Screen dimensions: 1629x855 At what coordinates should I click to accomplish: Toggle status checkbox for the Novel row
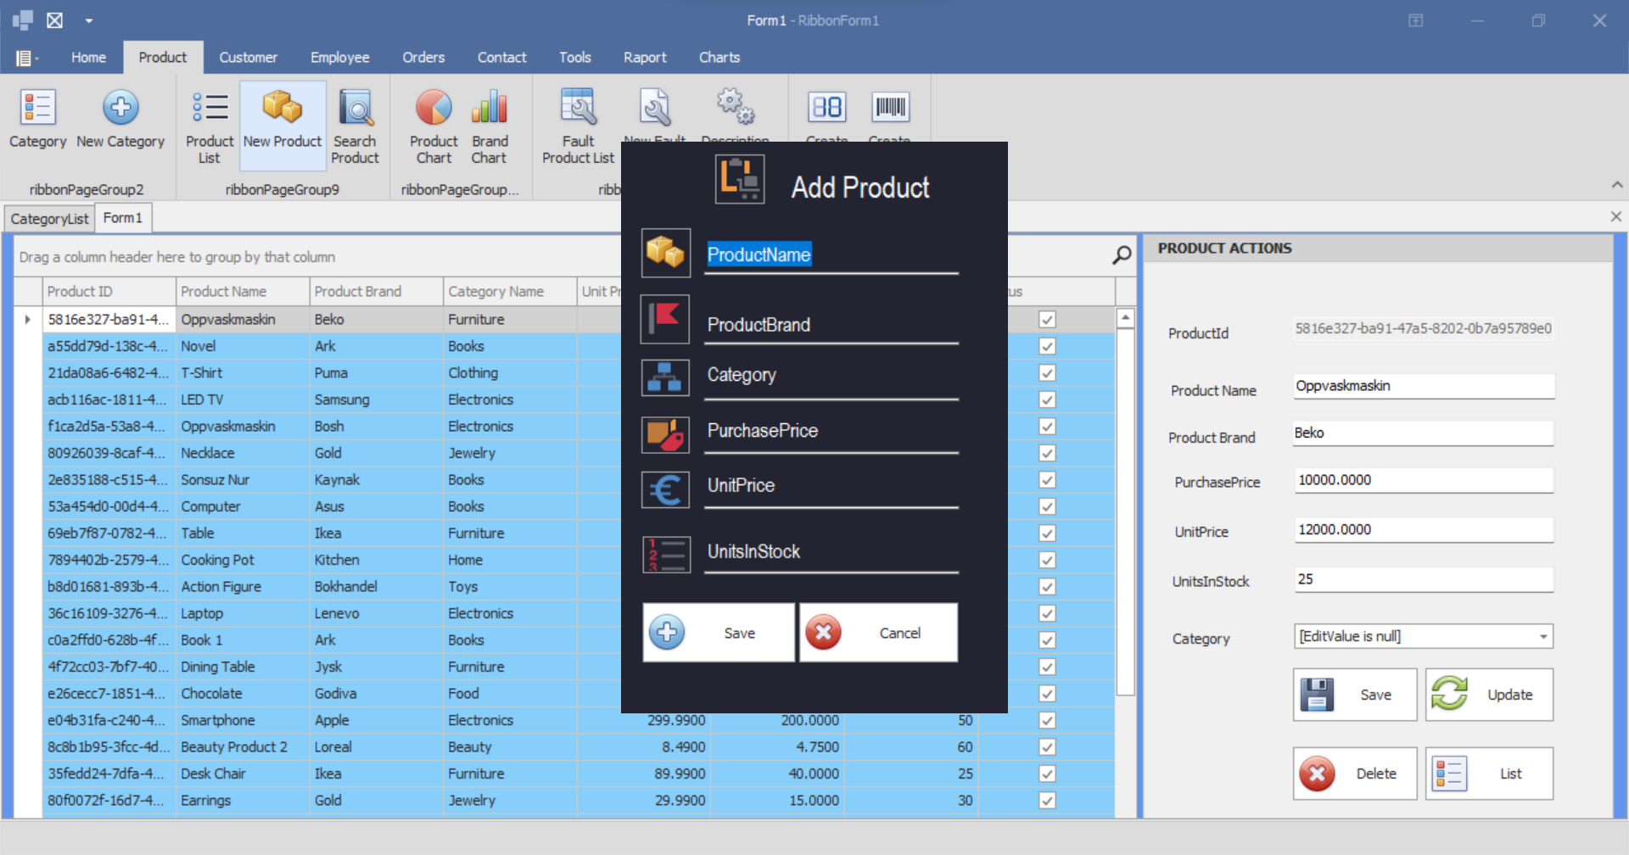[1047, 346]
